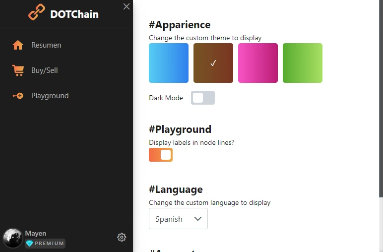Image resolution: width=383 pixels, height=252 pixels.
Task: Click the vertical scrollbar on the right
Action: [381, 98]
